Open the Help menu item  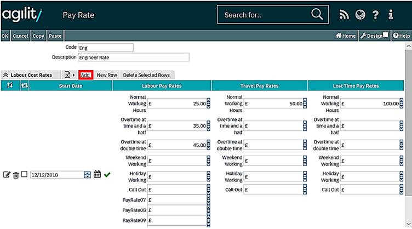tap(401, 36)
